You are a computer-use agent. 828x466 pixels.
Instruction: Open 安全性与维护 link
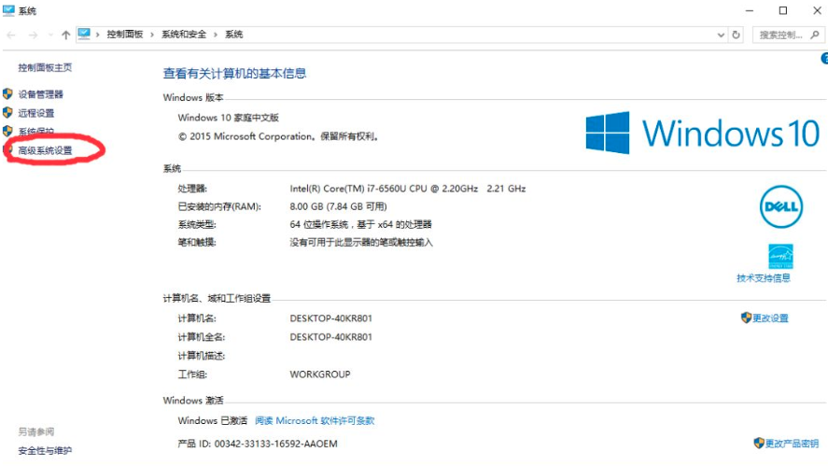45,451
